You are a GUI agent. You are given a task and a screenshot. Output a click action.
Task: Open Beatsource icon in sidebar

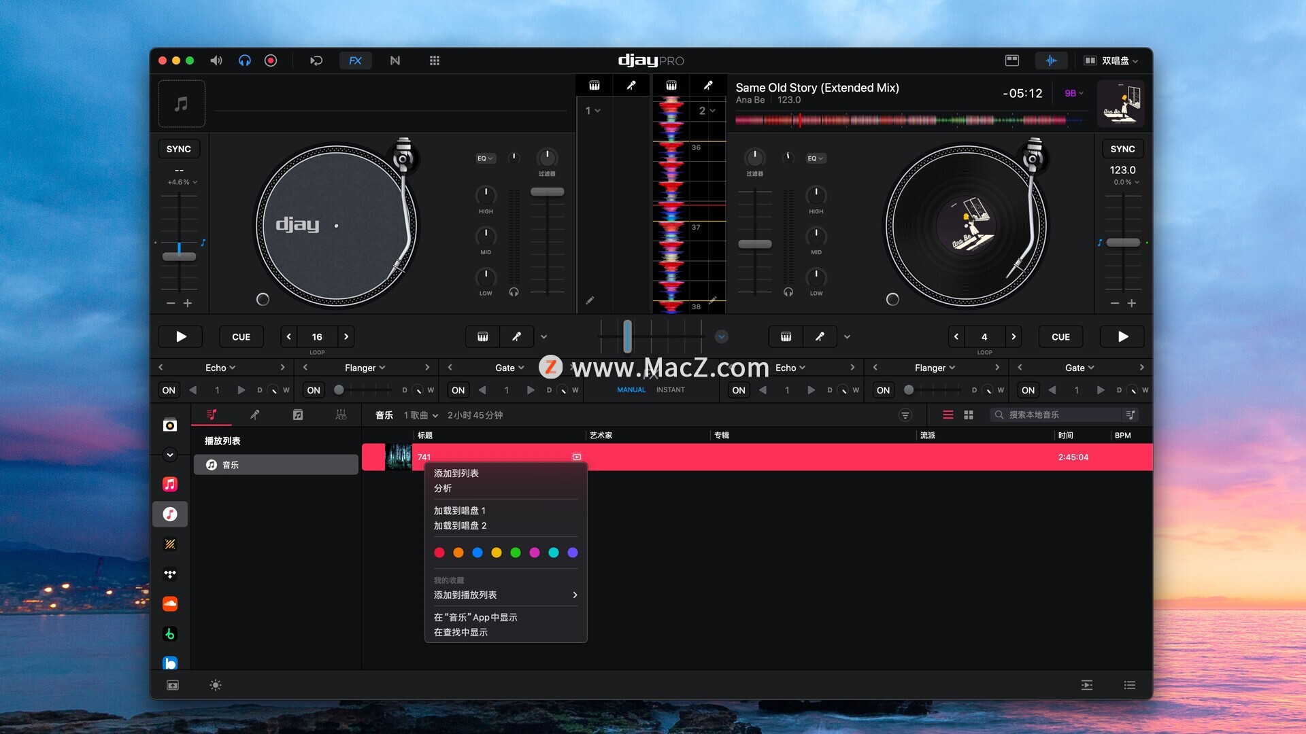170,663
